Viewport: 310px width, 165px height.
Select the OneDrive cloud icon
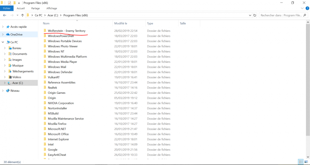pos(8,34)
